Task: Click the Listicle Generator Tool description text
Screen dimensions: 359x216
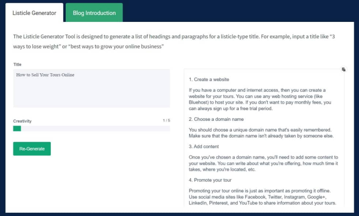Action: (174, 41)
